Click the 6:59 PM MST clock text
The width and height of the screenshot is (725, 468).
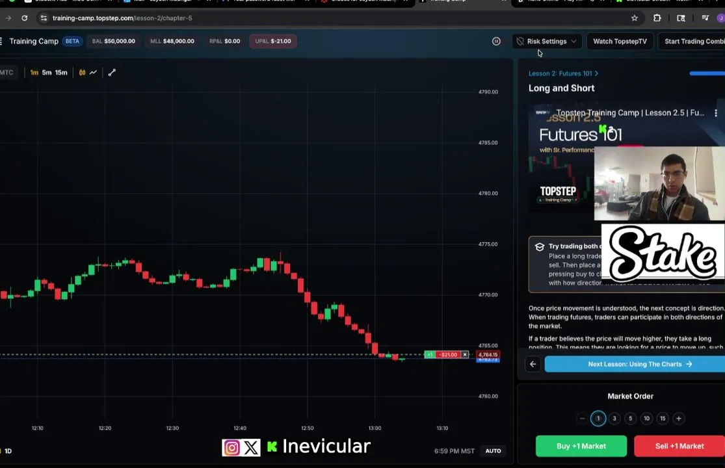454,451
